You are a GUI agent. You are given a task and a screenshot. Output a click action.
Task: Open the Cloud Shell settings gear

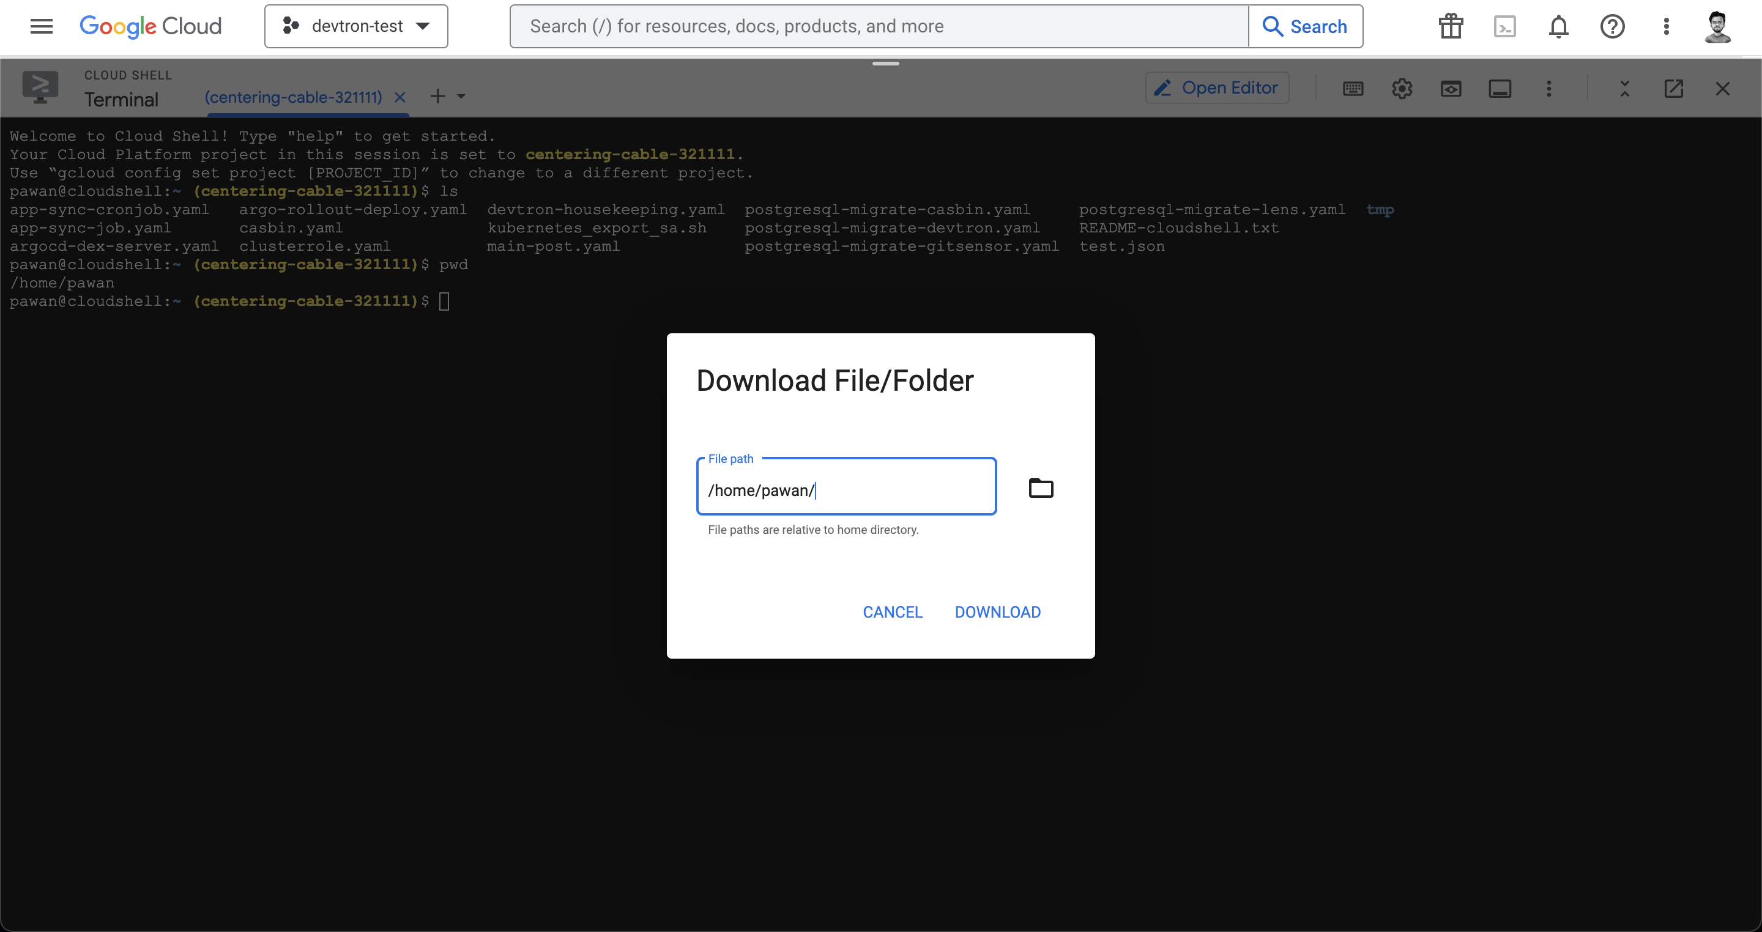[x=1402, y=89]
